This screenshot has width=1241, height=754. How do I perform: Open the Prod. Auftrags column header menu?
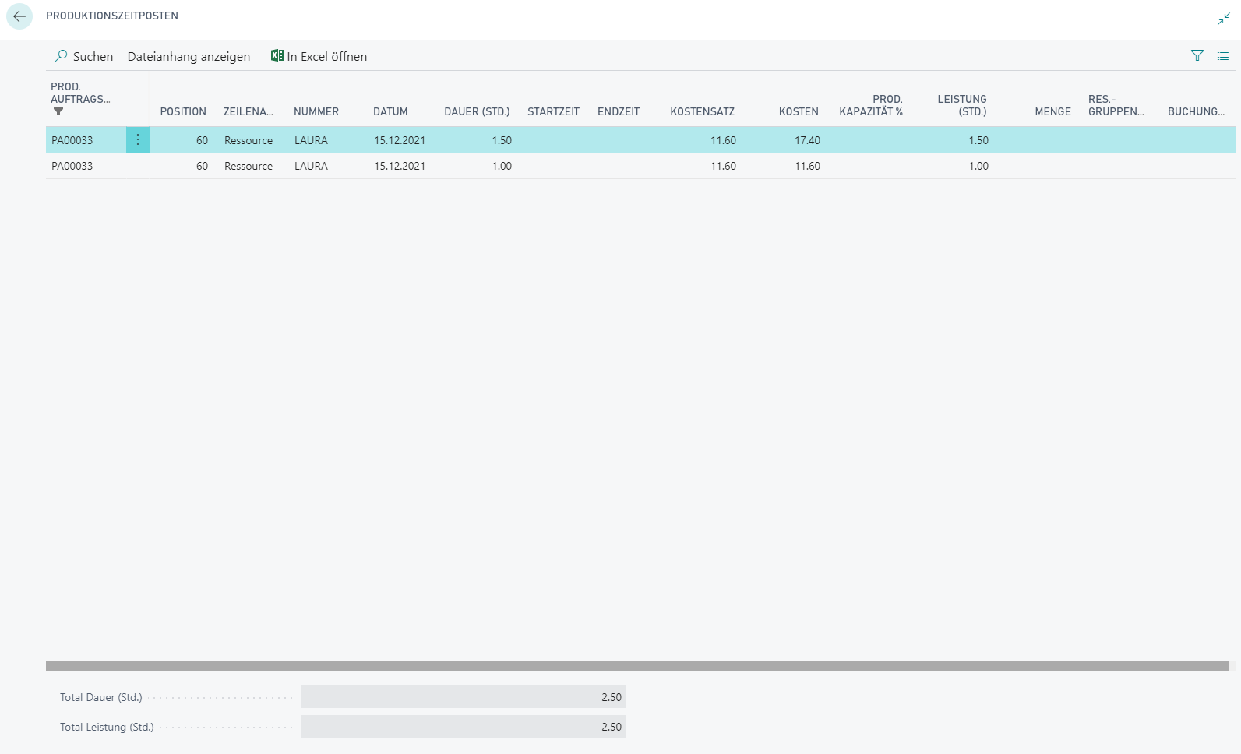point(80,93)
